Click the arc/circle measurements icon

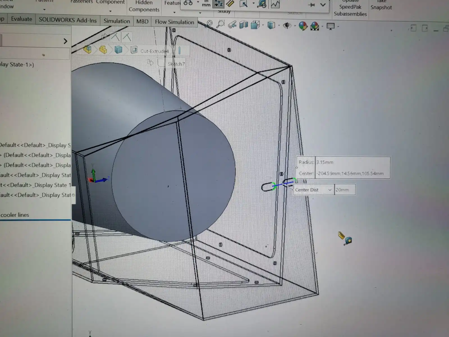pyautogui.click(x=188, y=3)
